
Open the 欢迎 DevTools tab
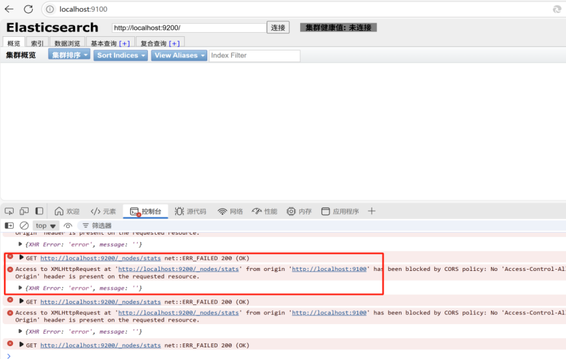[x=67, y=212]
